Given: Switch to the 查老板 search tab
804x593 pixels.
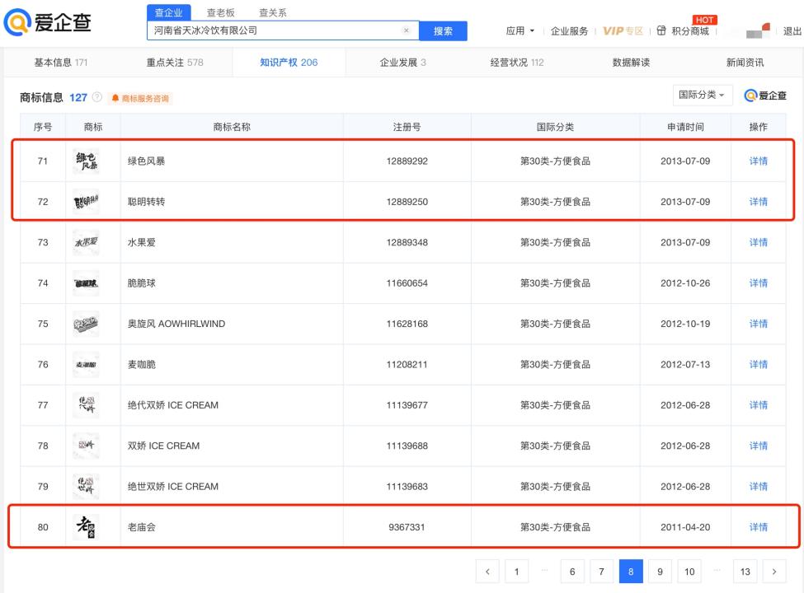Looking at the screenshot, I should (219, 13).
